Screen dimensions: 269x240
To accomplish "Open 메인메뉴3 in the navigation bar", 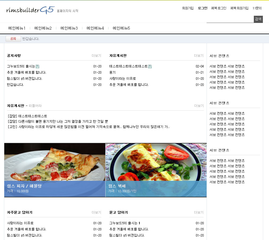I will [69, 28].
